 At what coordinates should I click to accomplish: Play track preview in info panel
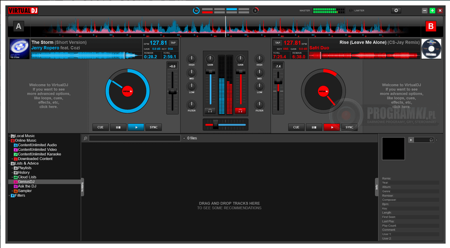click(x=411, y=140)
